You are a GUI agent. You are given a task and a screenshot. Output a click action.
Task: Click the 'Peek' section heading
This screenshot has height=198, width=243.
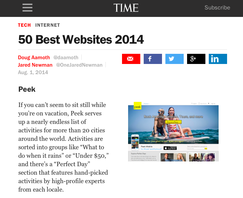pyautogui.click(x=27, y=89)
